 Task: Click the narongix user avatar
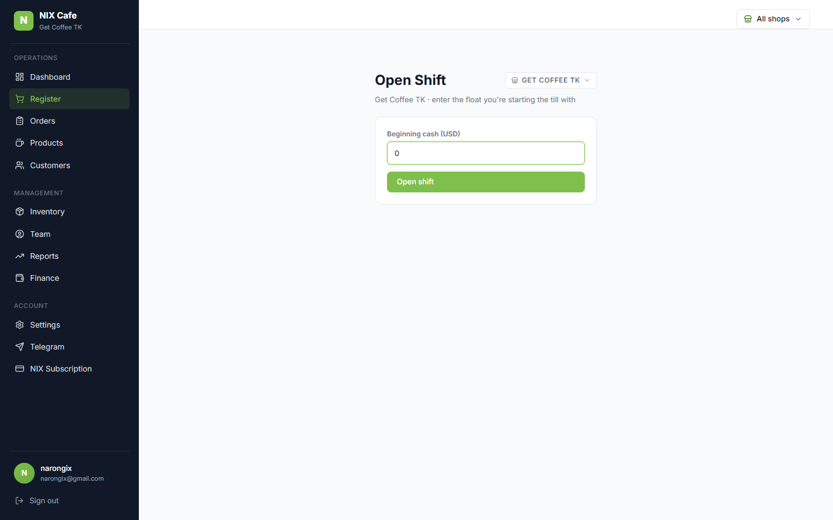[24, 473]
